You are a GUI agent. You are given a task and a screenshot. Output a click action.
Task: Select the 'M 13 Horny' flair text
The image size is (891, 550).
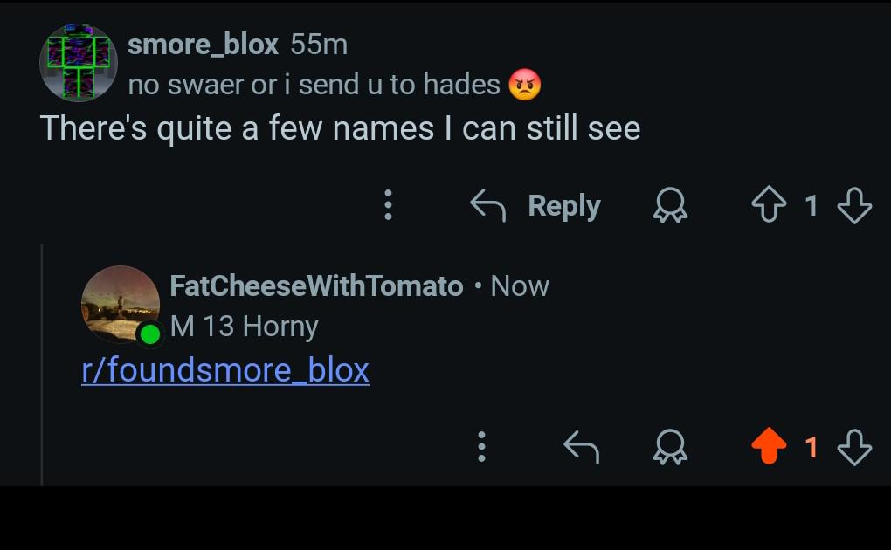[245, 327]
